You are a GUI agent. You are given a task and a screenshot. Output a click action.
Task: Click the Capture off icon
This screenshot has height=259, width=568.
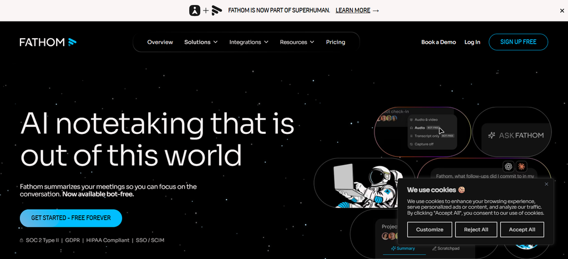coord(411,144)
